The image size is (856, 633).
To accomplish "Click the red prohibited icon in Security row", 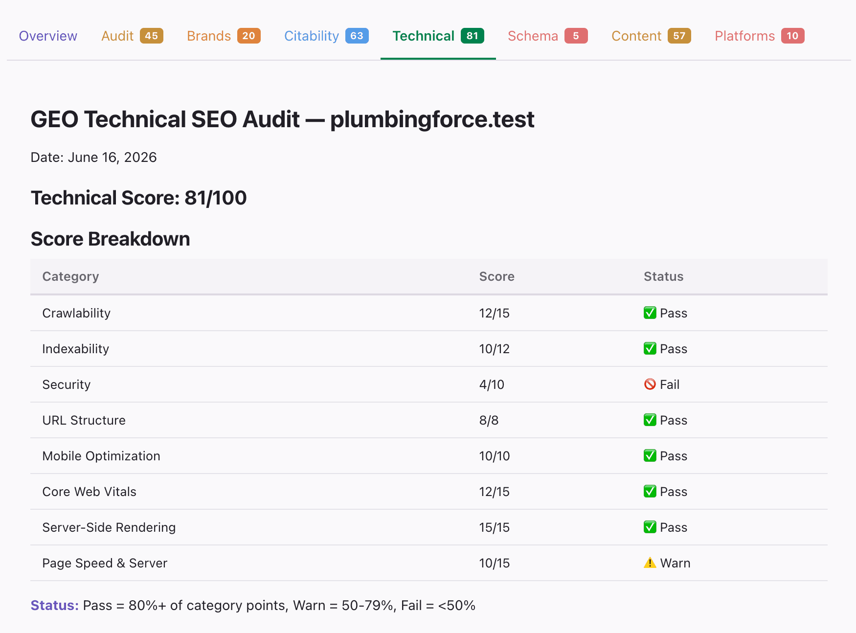I will [x=650, y=384].
